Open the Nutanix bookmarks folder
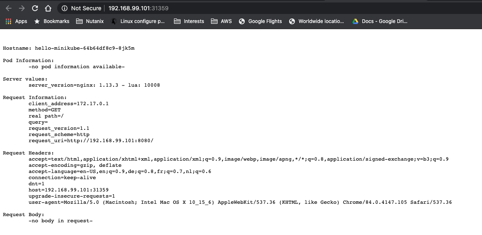This screenshot has width=482, height=235. pos(90,21)
